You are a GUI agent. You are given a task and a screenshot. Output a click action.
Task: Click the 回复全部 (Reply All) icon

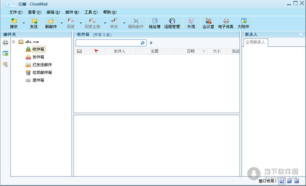(x=92, y=23)
